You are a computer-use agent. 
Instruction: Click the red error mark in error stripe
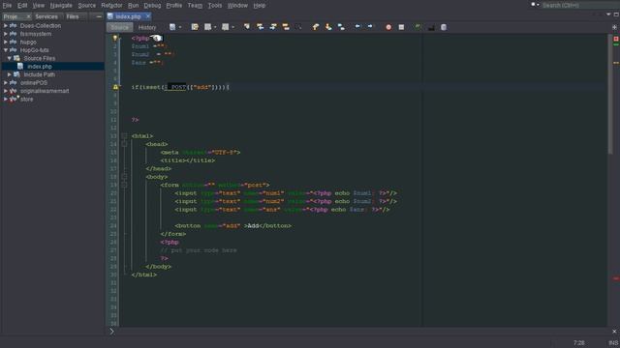616,278
